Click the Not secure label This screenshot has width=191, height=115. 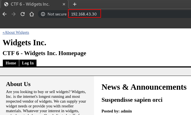point(57,14)
